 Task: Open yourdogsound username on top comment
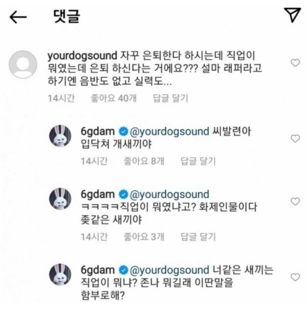click(x=83, y=56)
